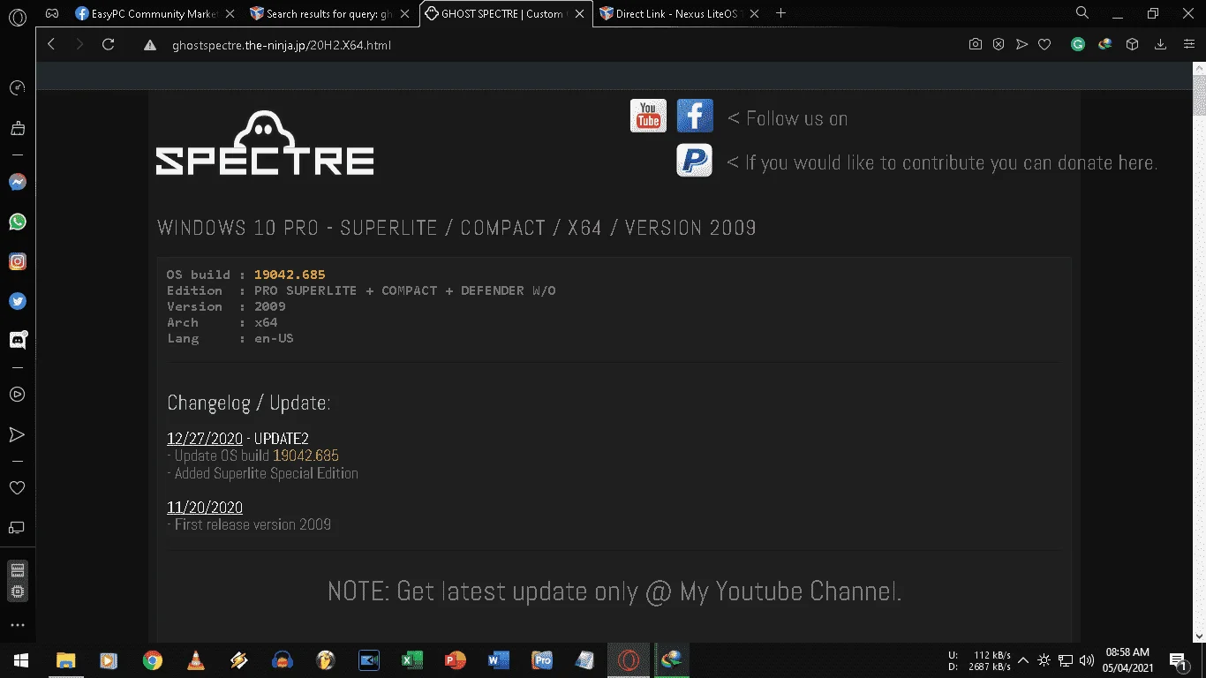The height and width of the screenshot is (678, 1206).
Task: Click the site security warning icon
Action: [x=150, y=45]
